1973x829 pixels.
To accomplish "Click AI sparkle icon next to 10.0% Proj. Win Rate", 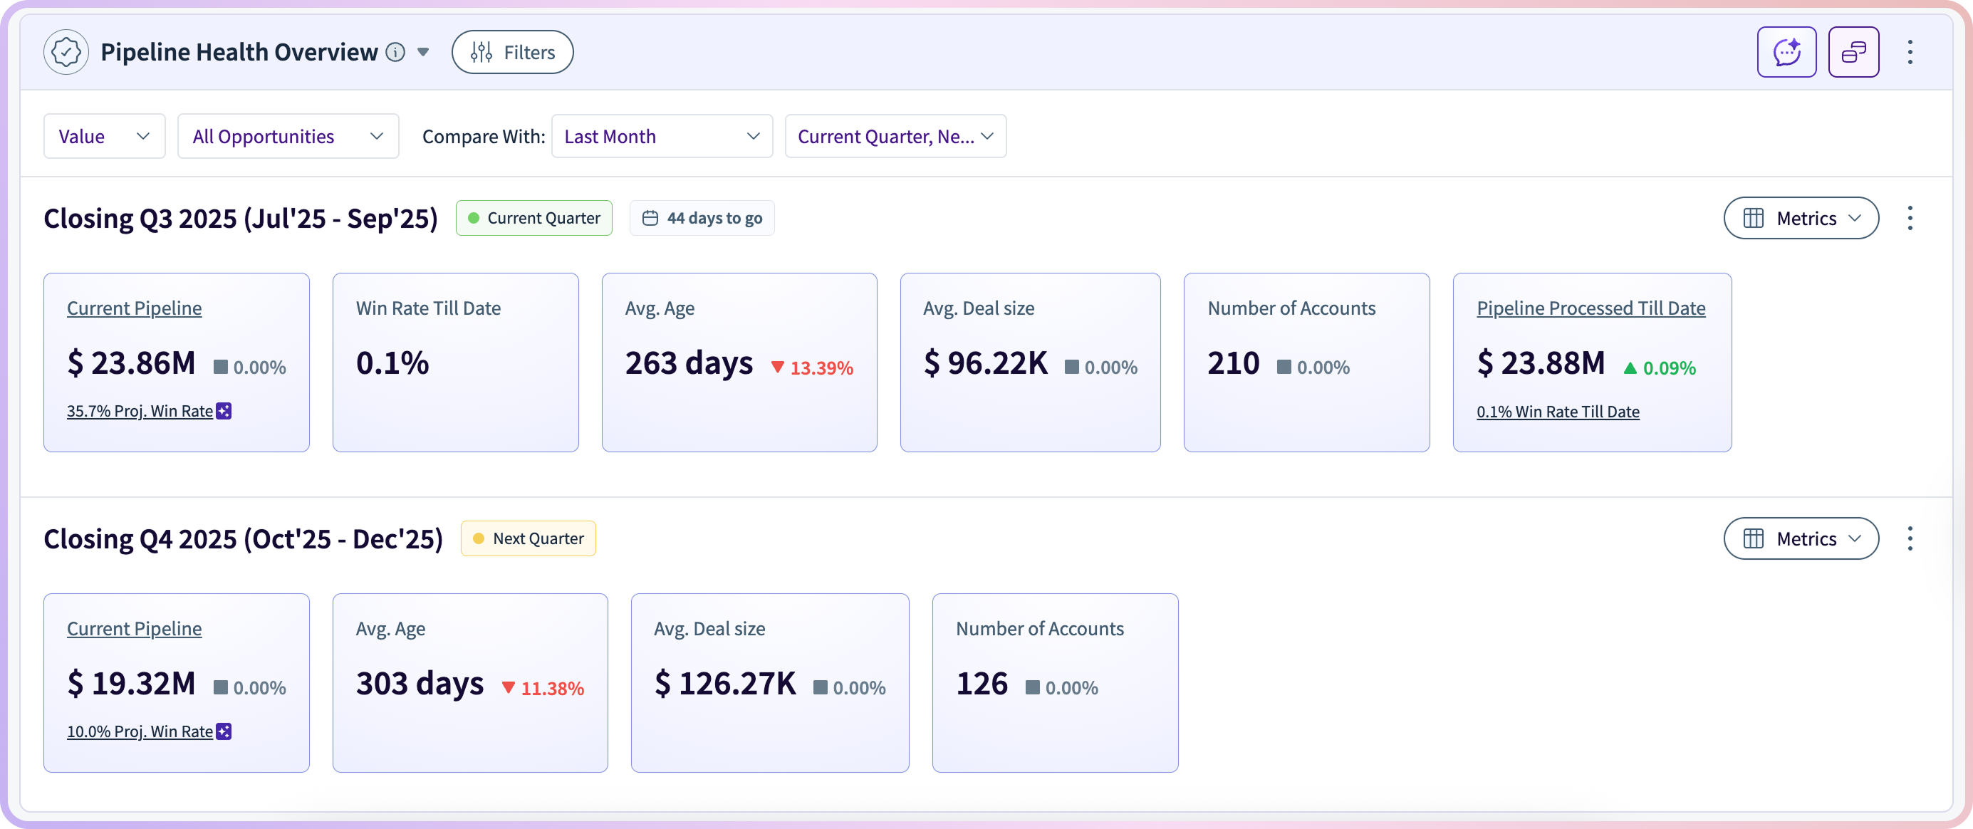I will (x=224, y=731).
